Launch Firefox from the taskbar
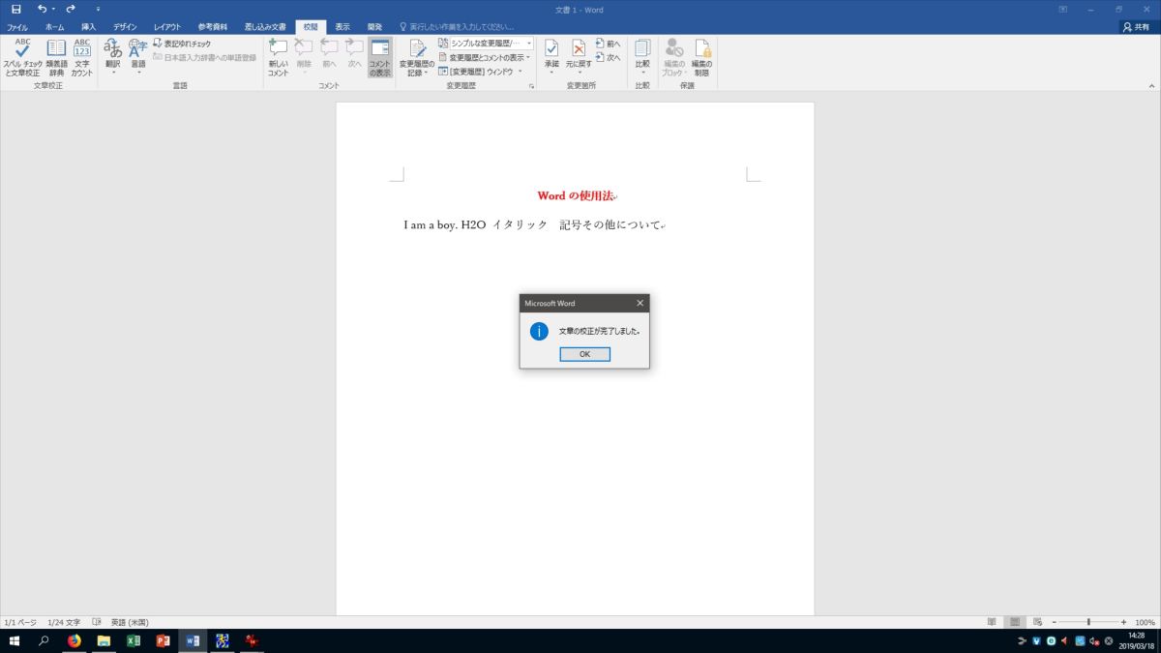Image resolution: width=1161 pixels, height=653 pixels. coord(74,640)
